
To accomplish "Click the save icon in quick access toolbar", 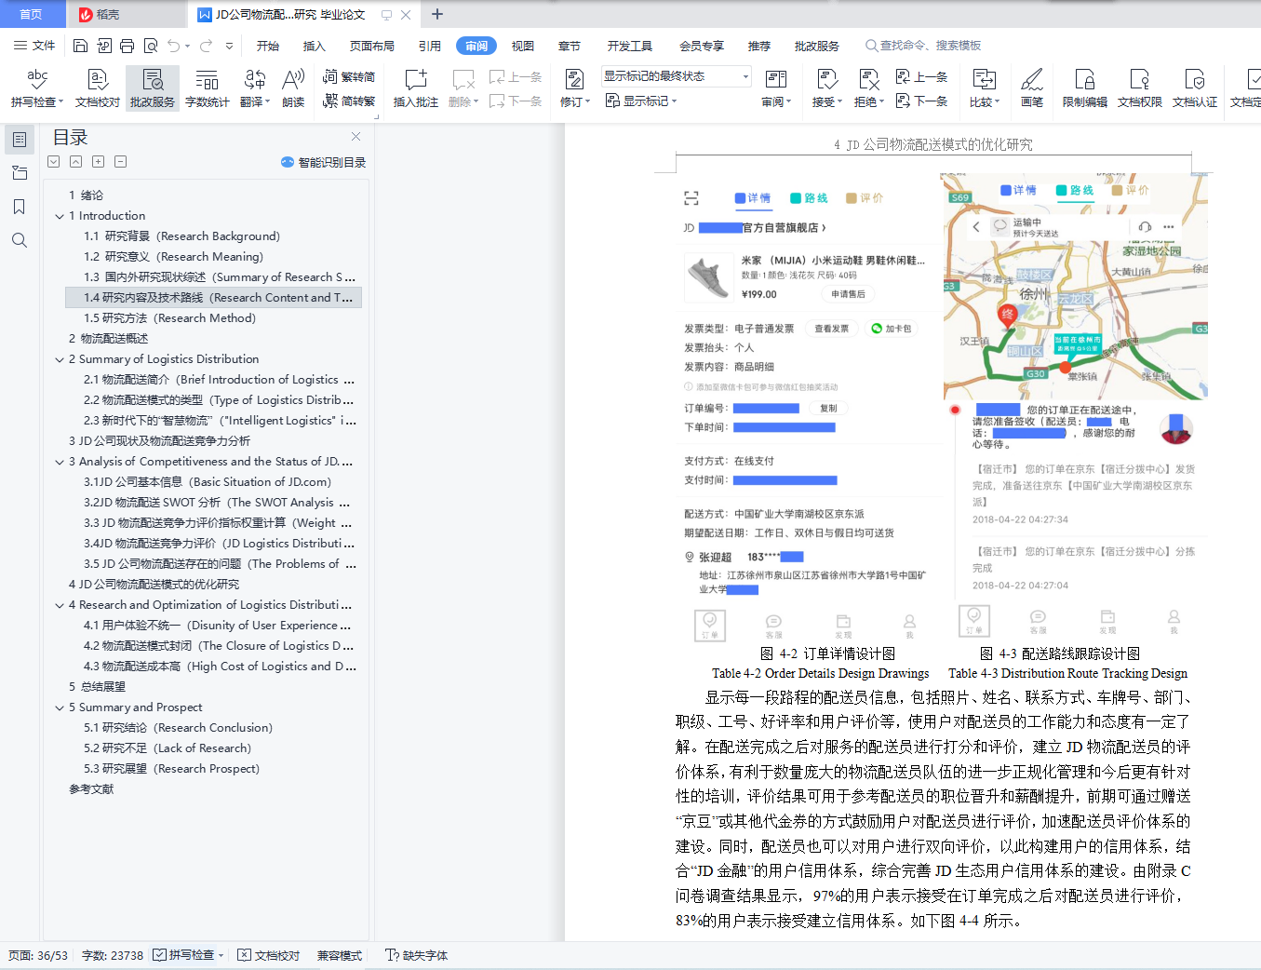I will click(80, 46).
